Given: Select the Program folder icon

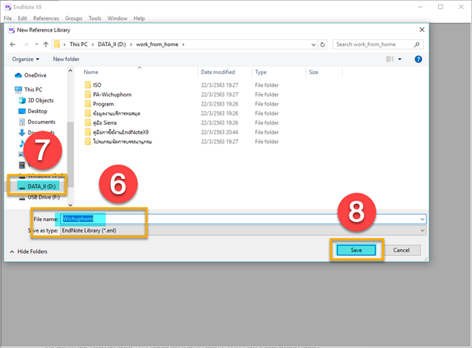Looking at the screenshot, I should [x=88, y=103].
